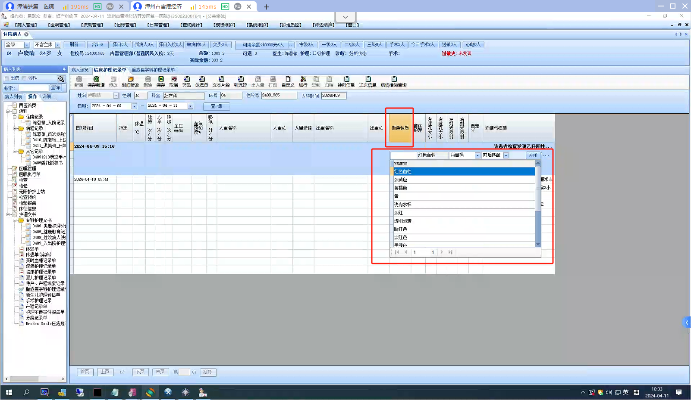This screenshot has width=691, height=400.
Task: Expand the start date 2024-04-09 dropdown
Action: point(134,106)
